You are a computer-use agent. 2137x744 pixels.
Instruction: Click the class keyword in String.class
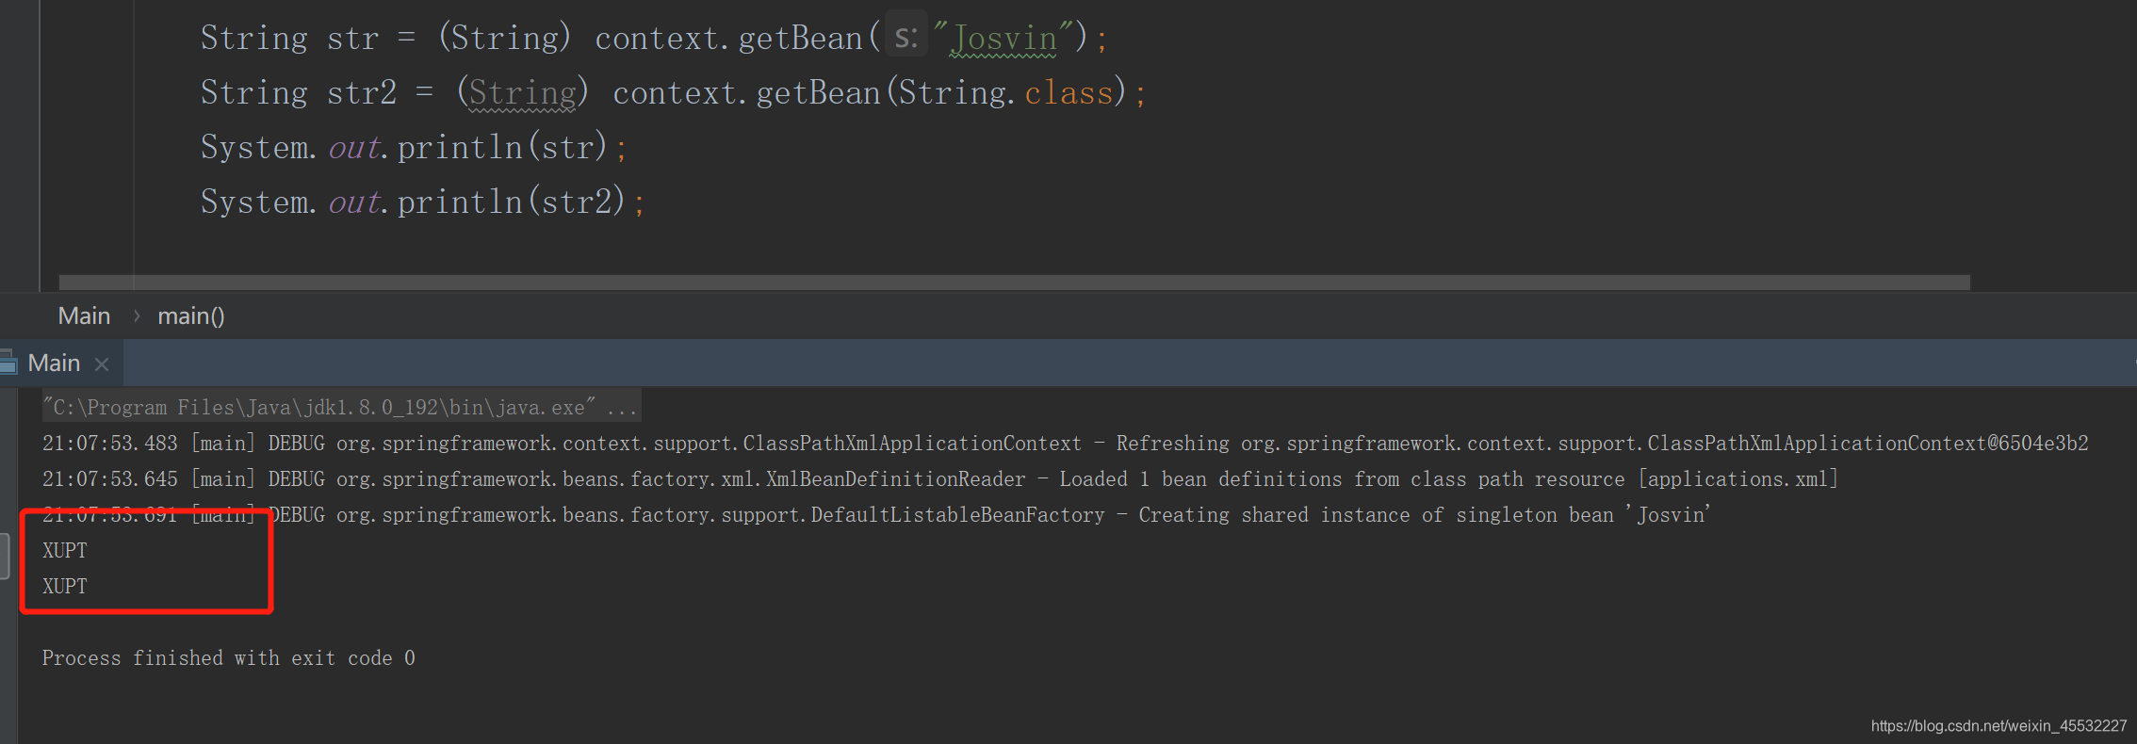[1069, 93]
